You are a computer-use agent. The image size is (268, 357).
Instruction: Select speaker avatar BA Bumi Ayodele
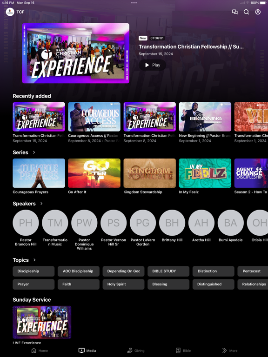(x=230, y=223)
